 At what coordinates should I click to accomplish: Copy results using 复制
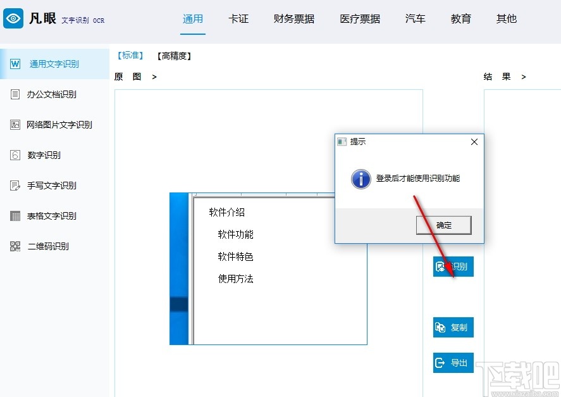tap(453, 327)
